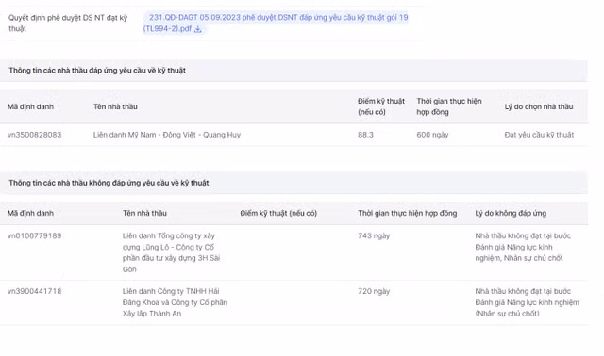Select the identifier vn3500828083

(x=34, y=135)
